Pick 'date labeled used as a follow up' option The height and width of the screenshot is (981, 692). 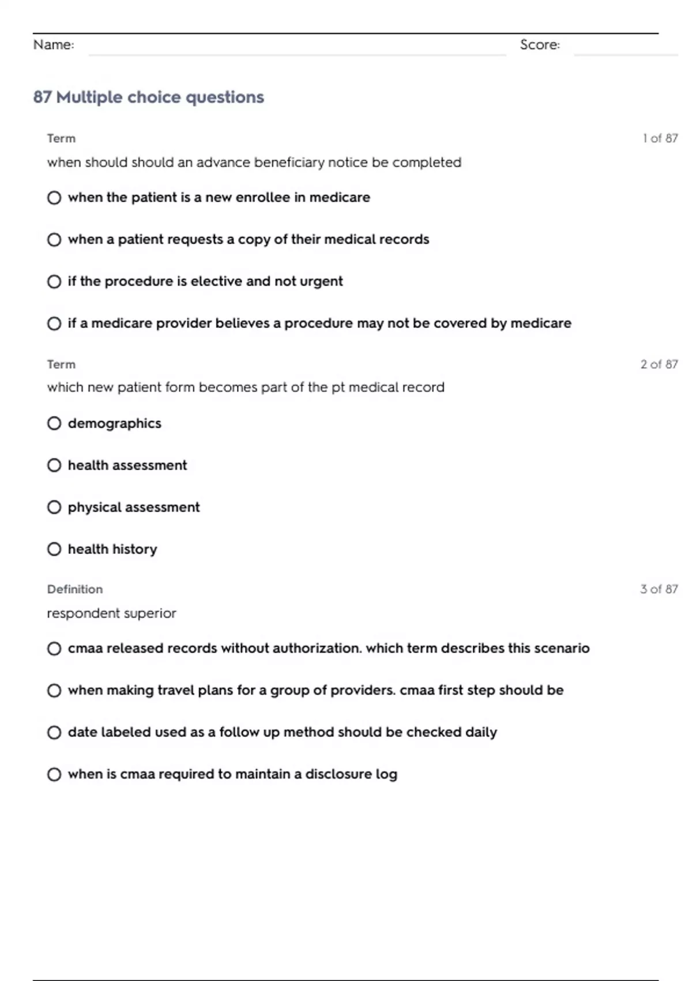pyautogui.click(x=54, y=733)
